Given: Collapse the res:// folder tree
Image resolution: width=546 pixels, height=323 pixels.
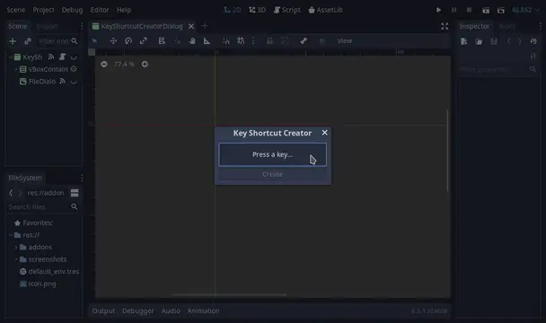Looking at the screenshot, I should point(11,235).
